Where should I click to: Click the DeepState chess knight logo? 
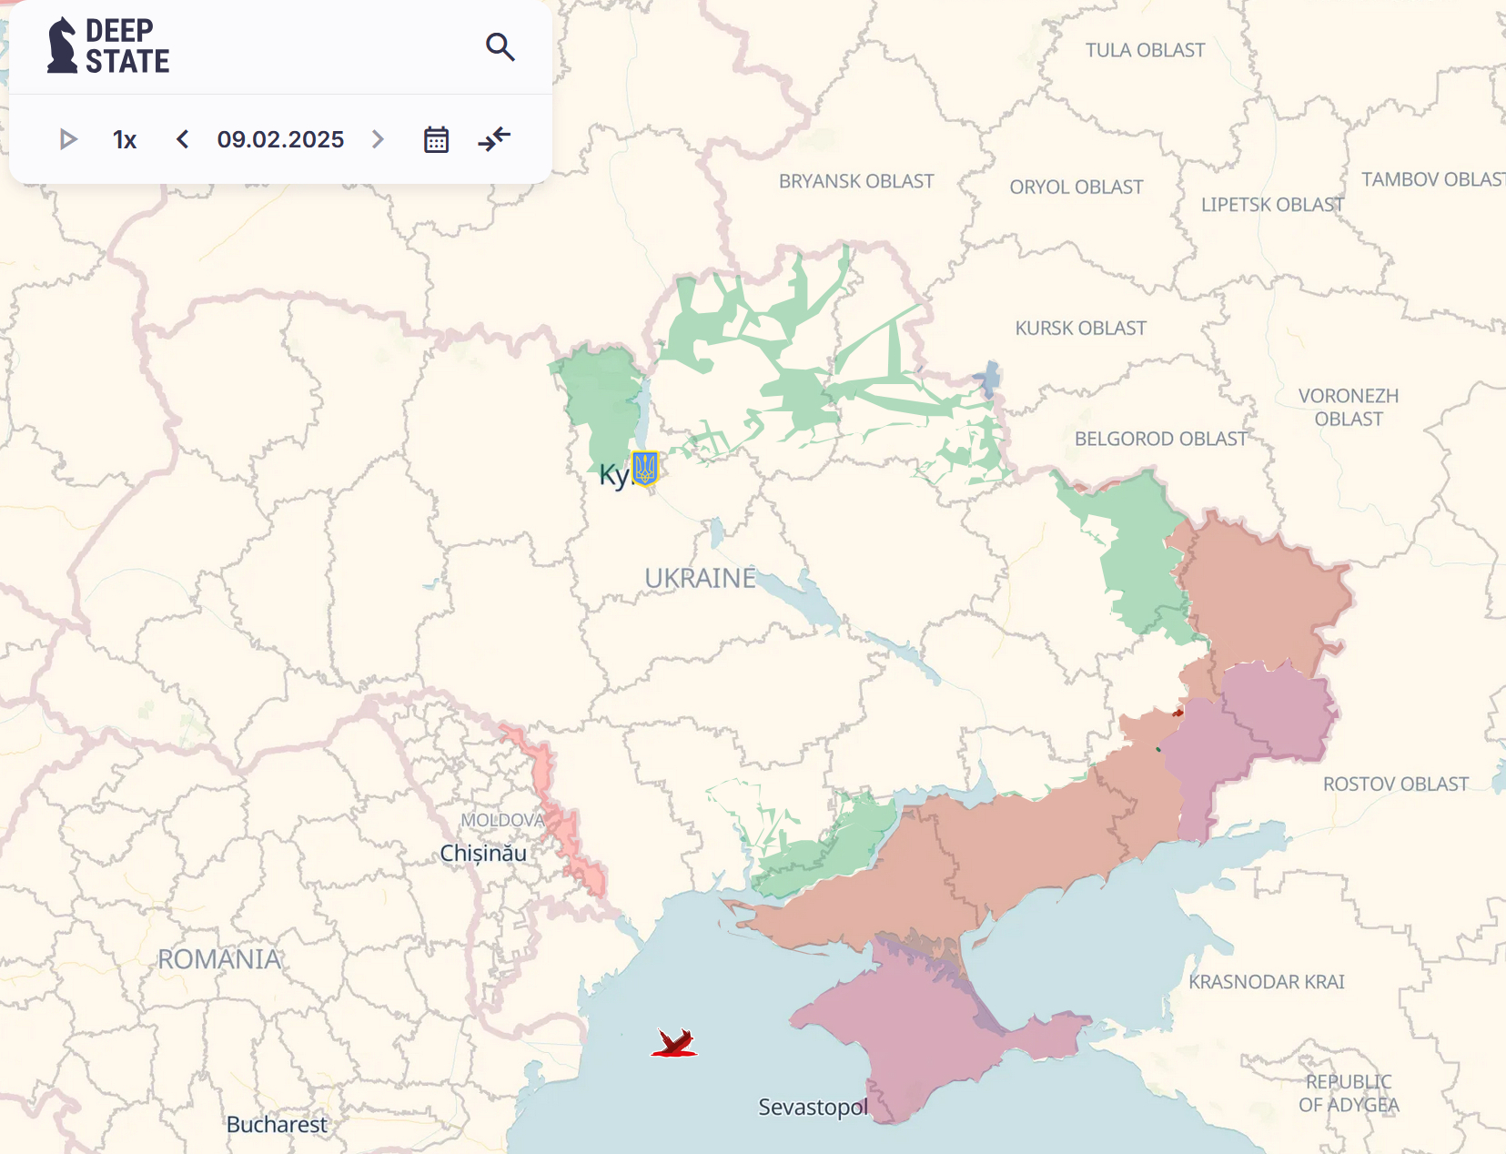click(x=62, y=46)
